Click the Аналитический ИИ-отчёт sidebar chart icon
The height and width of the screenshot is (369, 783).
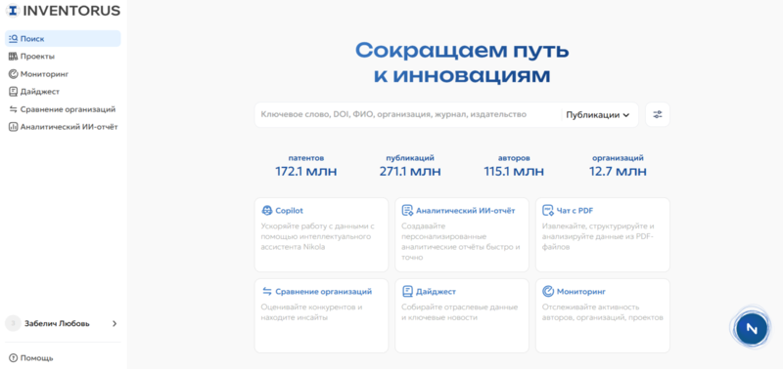14,127
